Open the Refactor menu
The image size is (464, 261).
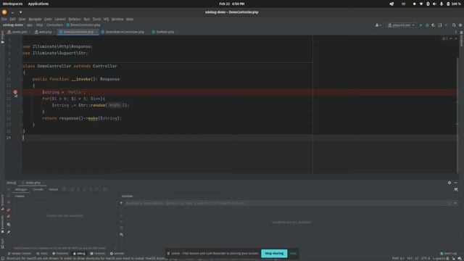[x=74, y=20]
